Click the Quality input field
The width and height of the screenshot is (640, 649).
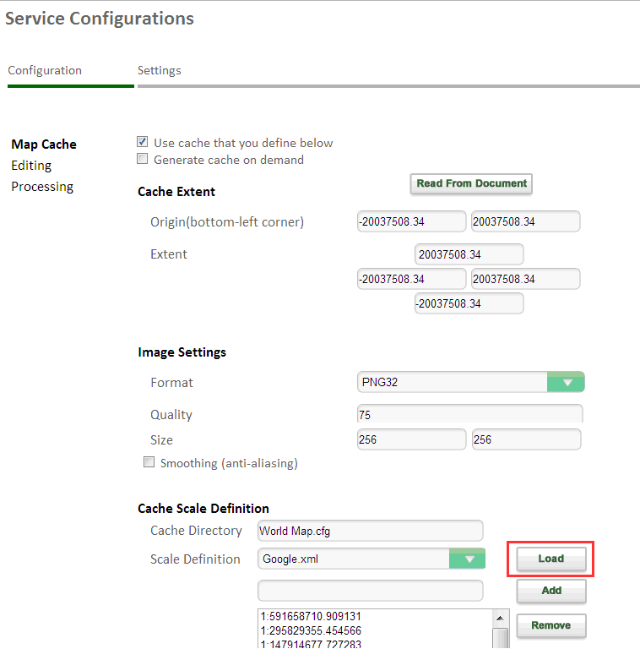(469, 415)
